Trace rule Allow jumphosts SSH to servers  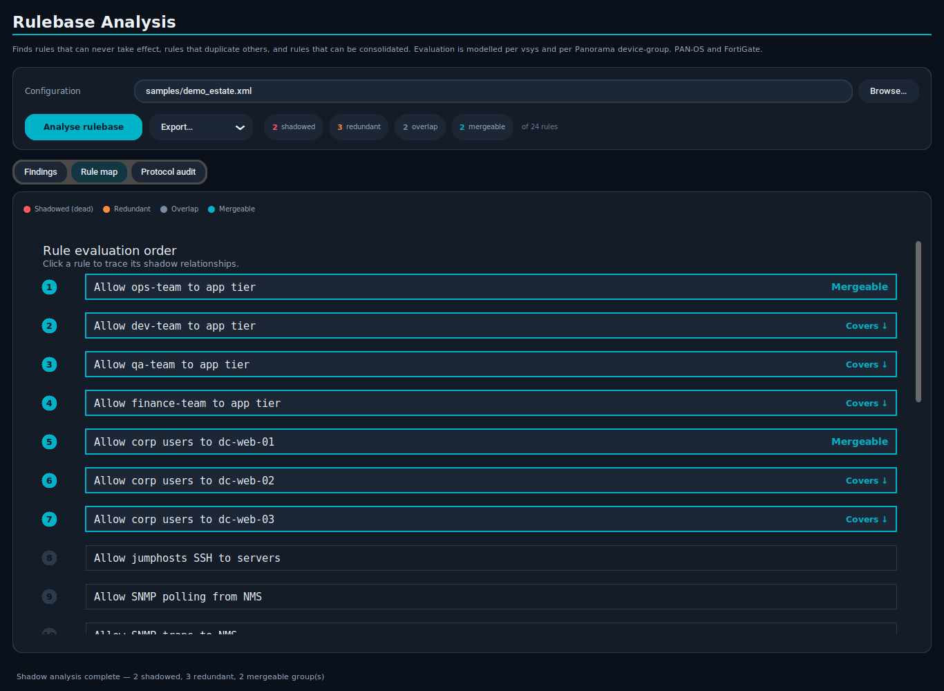(491, 558)
